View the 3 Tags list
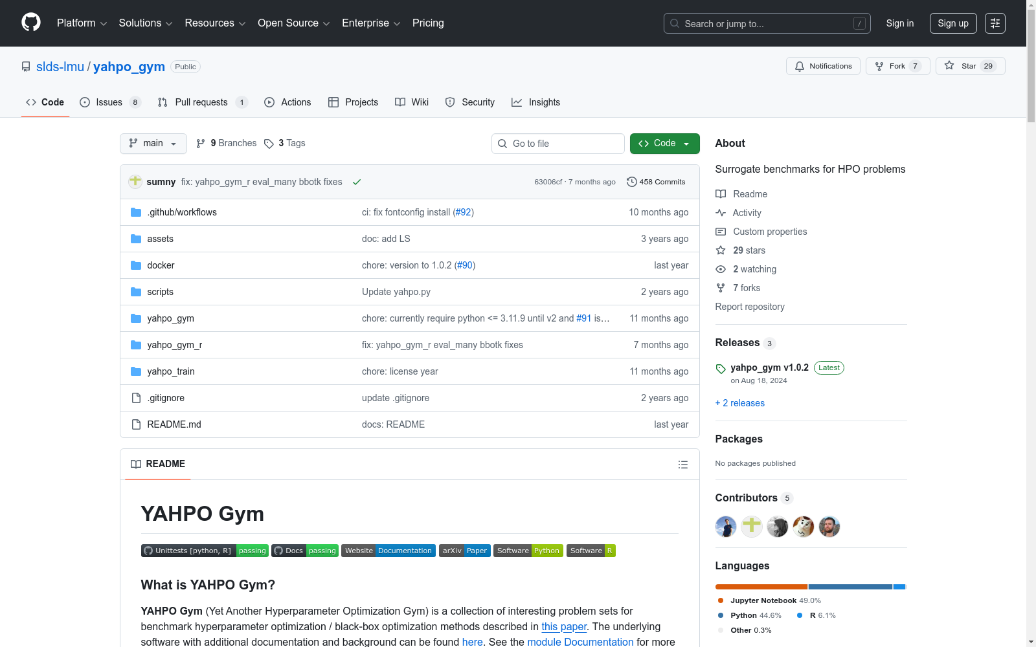 (x=285, y=144)
